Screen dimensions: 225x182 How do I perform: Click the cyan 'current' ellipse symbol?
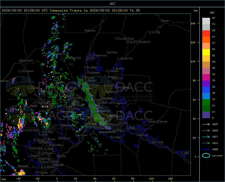coord(206,155)
